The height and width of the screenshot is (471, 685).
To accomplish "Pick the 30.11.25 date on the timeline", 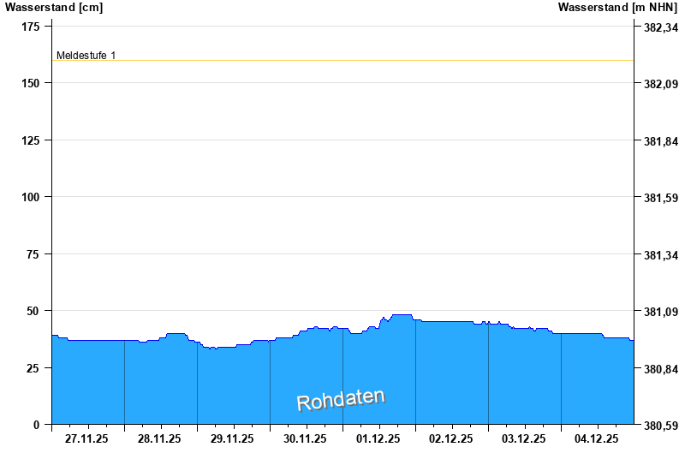I will pyautogui.click(x=306, y=438).
